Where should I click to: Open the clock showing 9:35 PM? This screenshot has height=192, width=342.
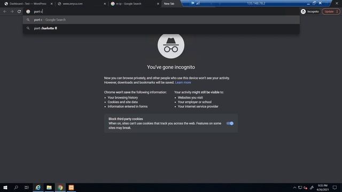click(323, 187)
